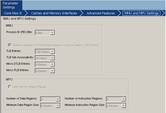Image resolution: width=166 pixels, height=113 pixels.
Task: Click the 'TLB Set-Associativity:' label
Action: click(x=20, y=57)
